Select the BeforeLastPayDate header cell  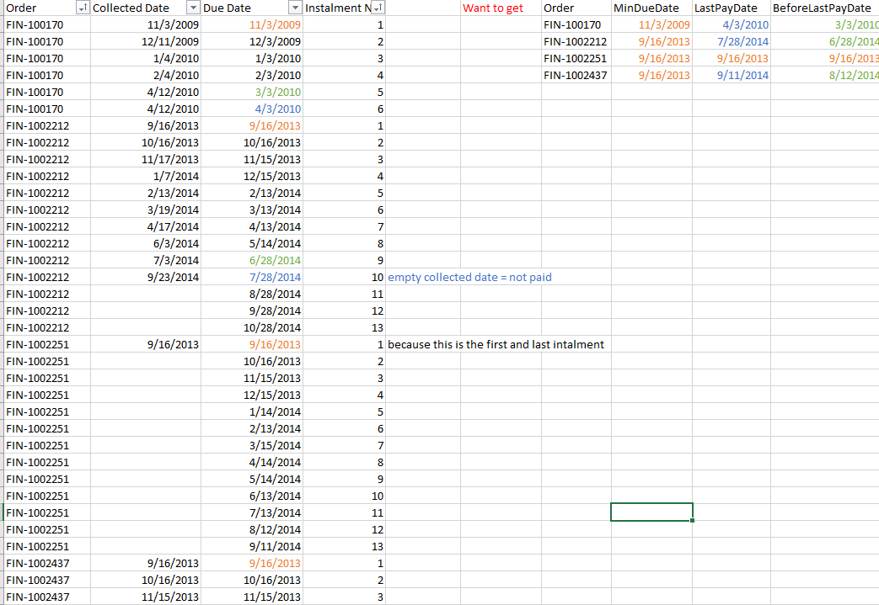point(824,8)
